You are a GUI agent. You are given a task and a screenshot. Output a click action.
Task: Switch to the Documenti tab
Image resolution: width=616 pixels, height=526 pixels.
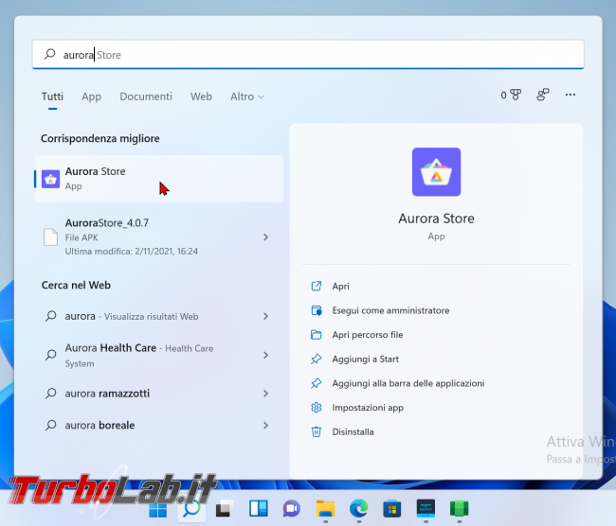(x=146, y=96)
